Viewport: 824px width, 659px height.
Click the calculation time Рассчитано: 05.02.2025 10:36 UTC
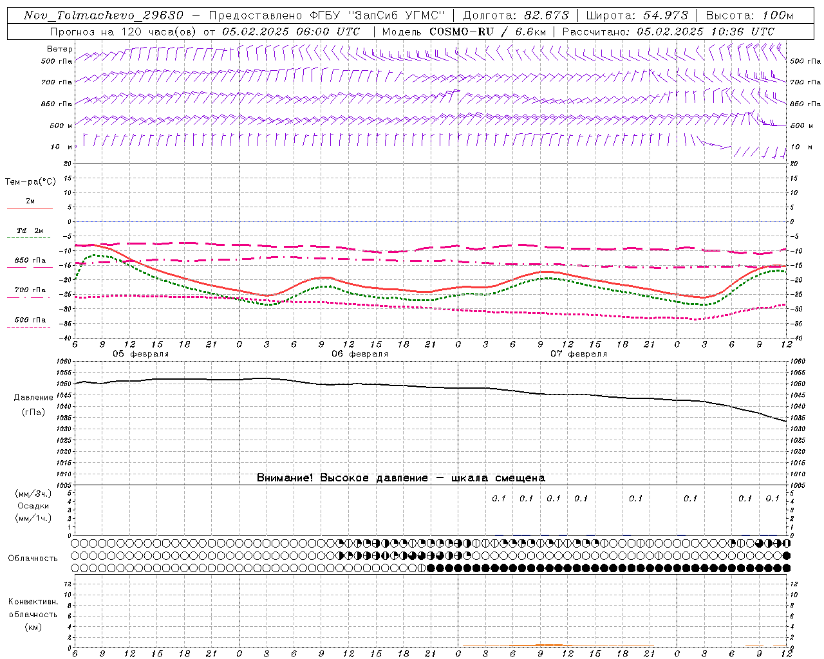pos(668,32)
